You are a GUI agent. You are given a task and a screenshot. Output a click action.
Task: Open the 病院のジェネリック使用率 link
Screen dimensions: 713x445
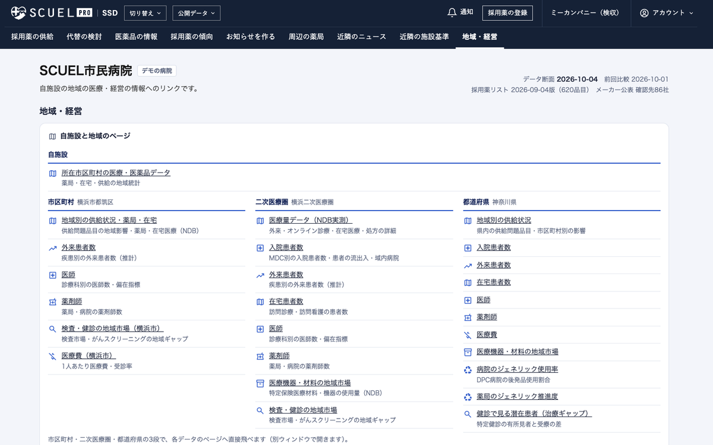tap(518, 370)
